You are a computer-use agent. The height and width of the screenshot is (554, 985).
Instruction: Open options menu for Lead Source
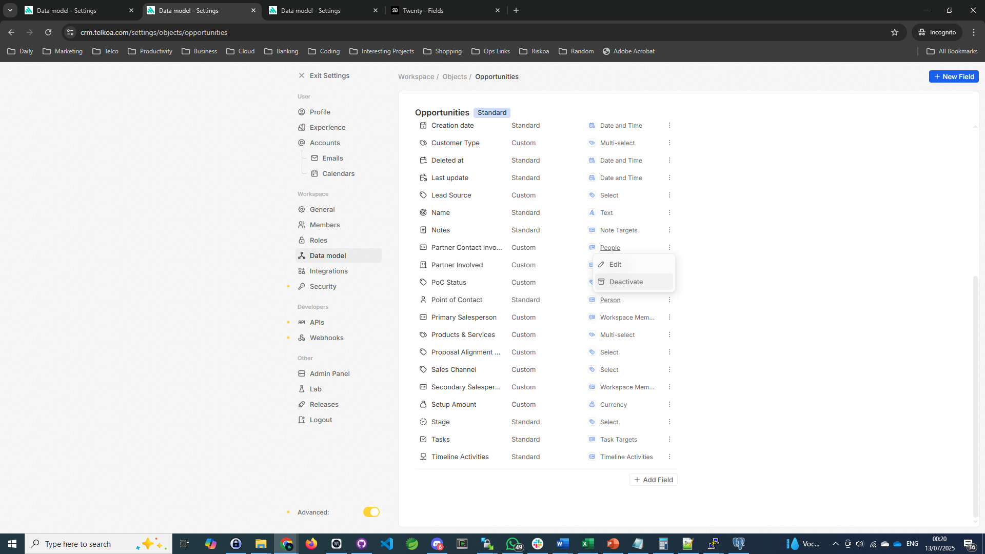tap(669, 195)
